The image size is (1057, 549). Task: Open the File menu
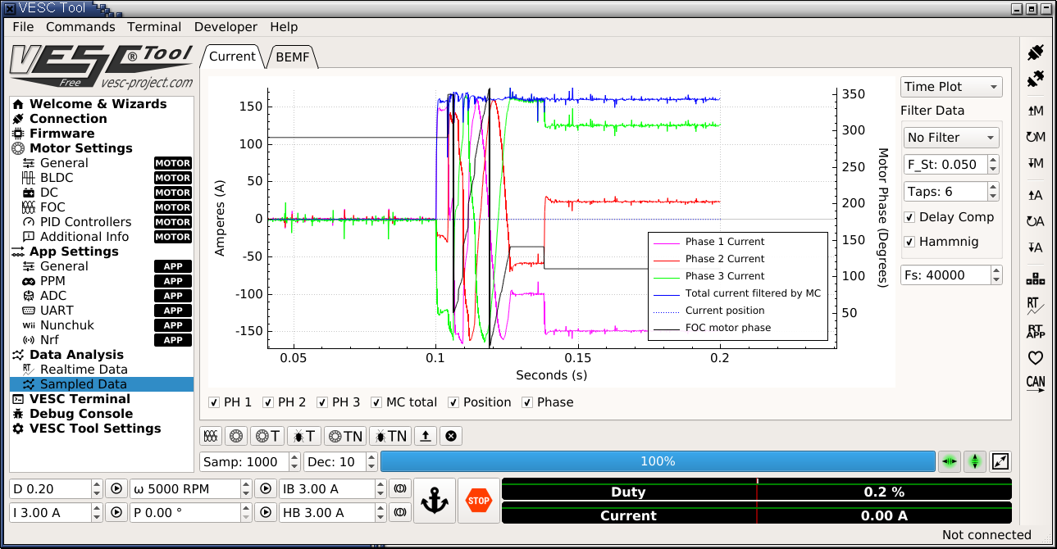click(23, 27)
